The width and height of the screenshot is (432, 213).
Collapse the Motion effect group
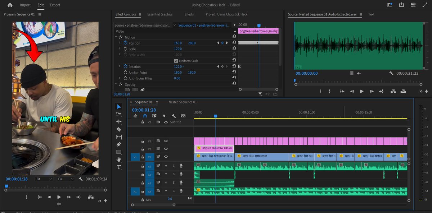[x=116, y=37]
